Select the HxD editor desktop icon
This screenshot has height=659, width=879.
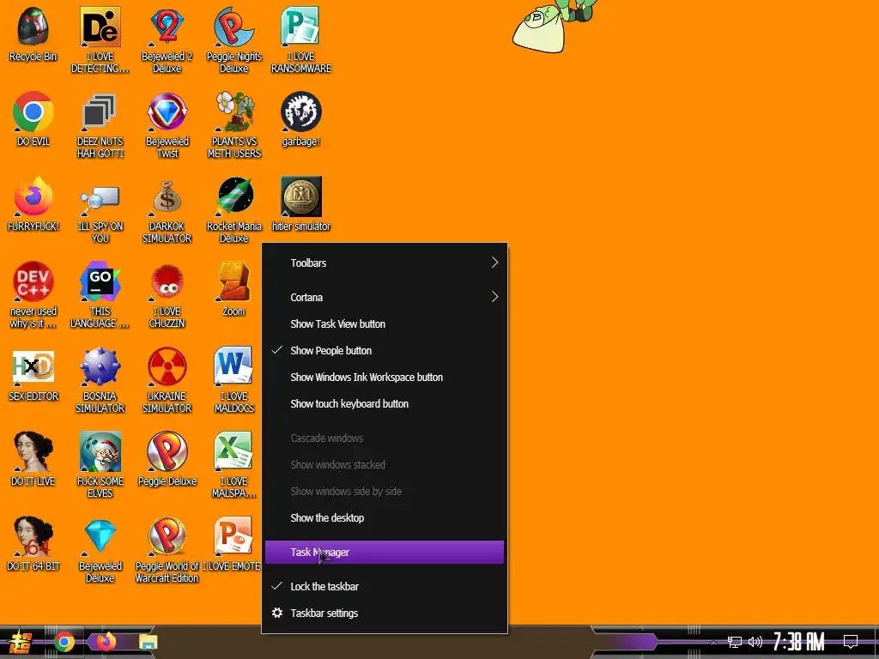[33, 366]
